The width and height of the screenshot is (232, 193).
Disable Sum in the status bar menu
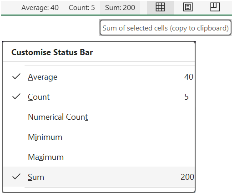(x=99, y=177)
